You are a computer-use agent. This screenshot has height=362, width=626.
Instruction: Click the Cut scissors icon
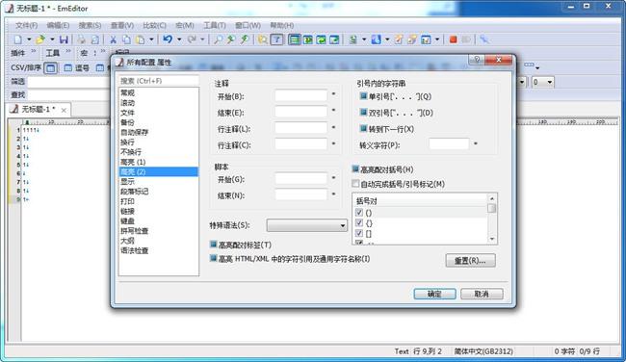[113, 39]
